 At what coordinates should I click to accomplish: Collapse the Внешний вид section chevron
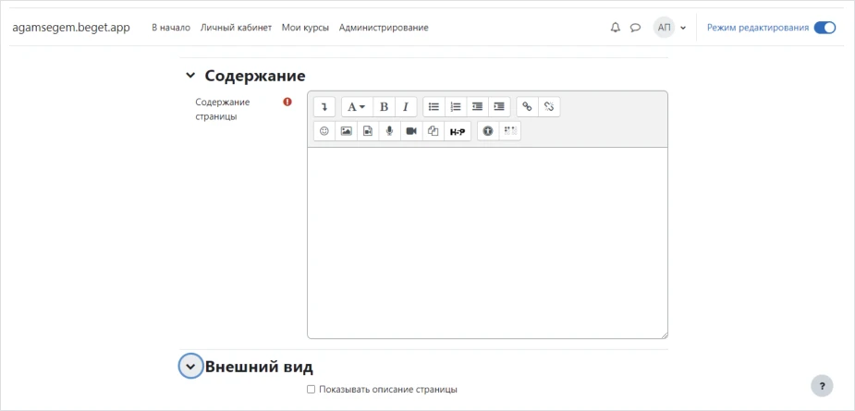point(190,367)
